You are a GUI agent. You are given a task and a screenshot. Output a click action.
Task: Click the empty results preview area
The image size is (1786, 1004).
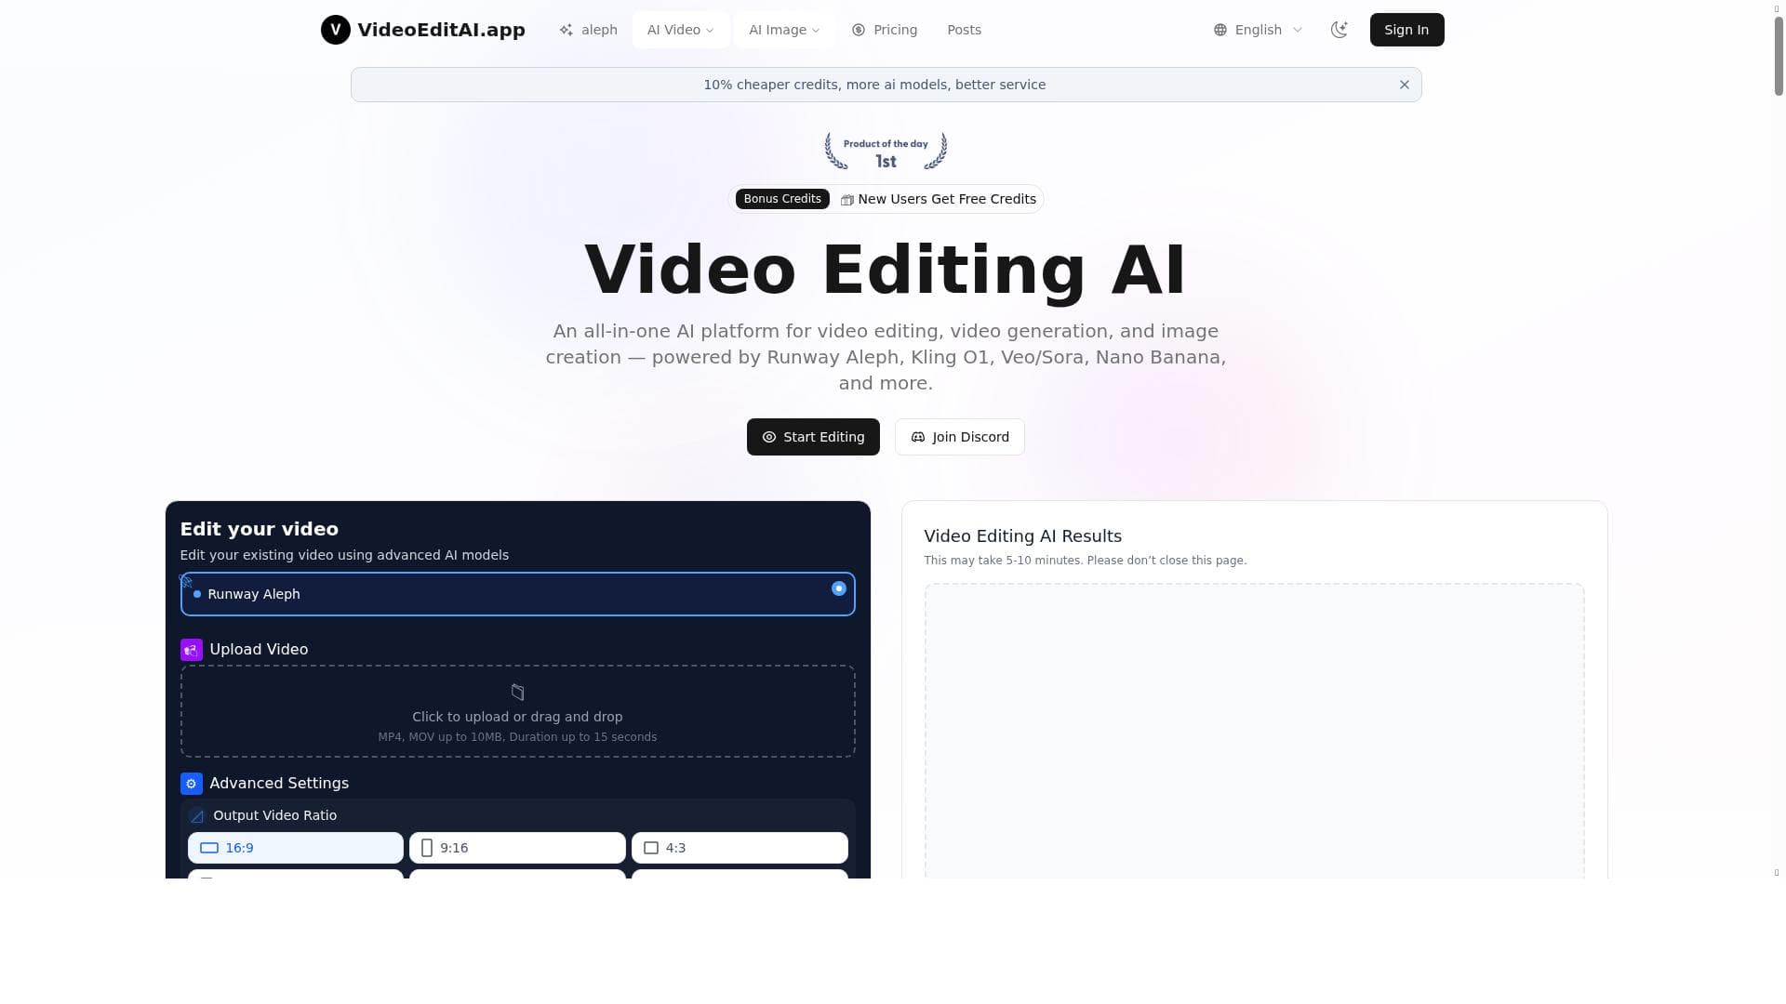tap(1254, 731)
